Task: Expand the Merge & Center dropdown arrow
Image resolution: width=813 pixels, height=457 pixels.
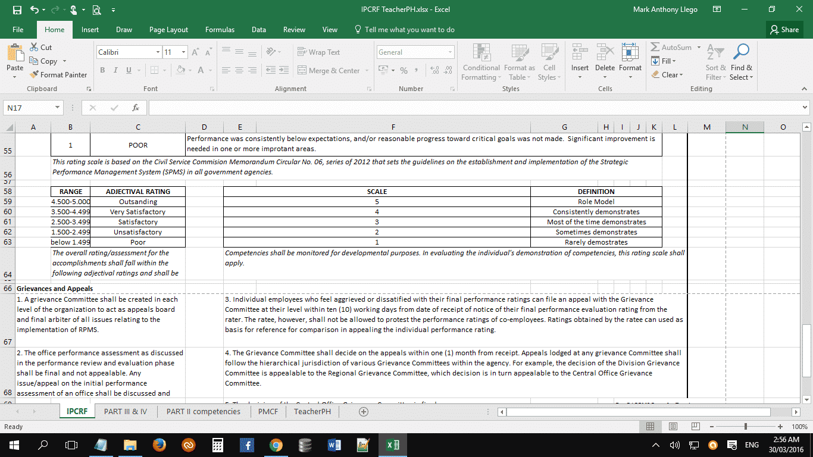Action: (366, 71)
